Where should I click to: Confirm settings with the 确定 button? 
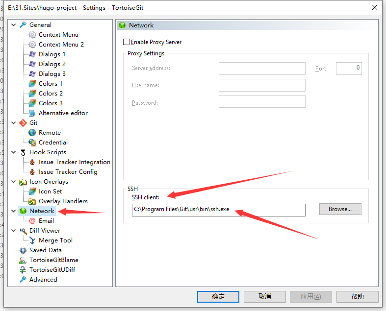click(218, 296)
